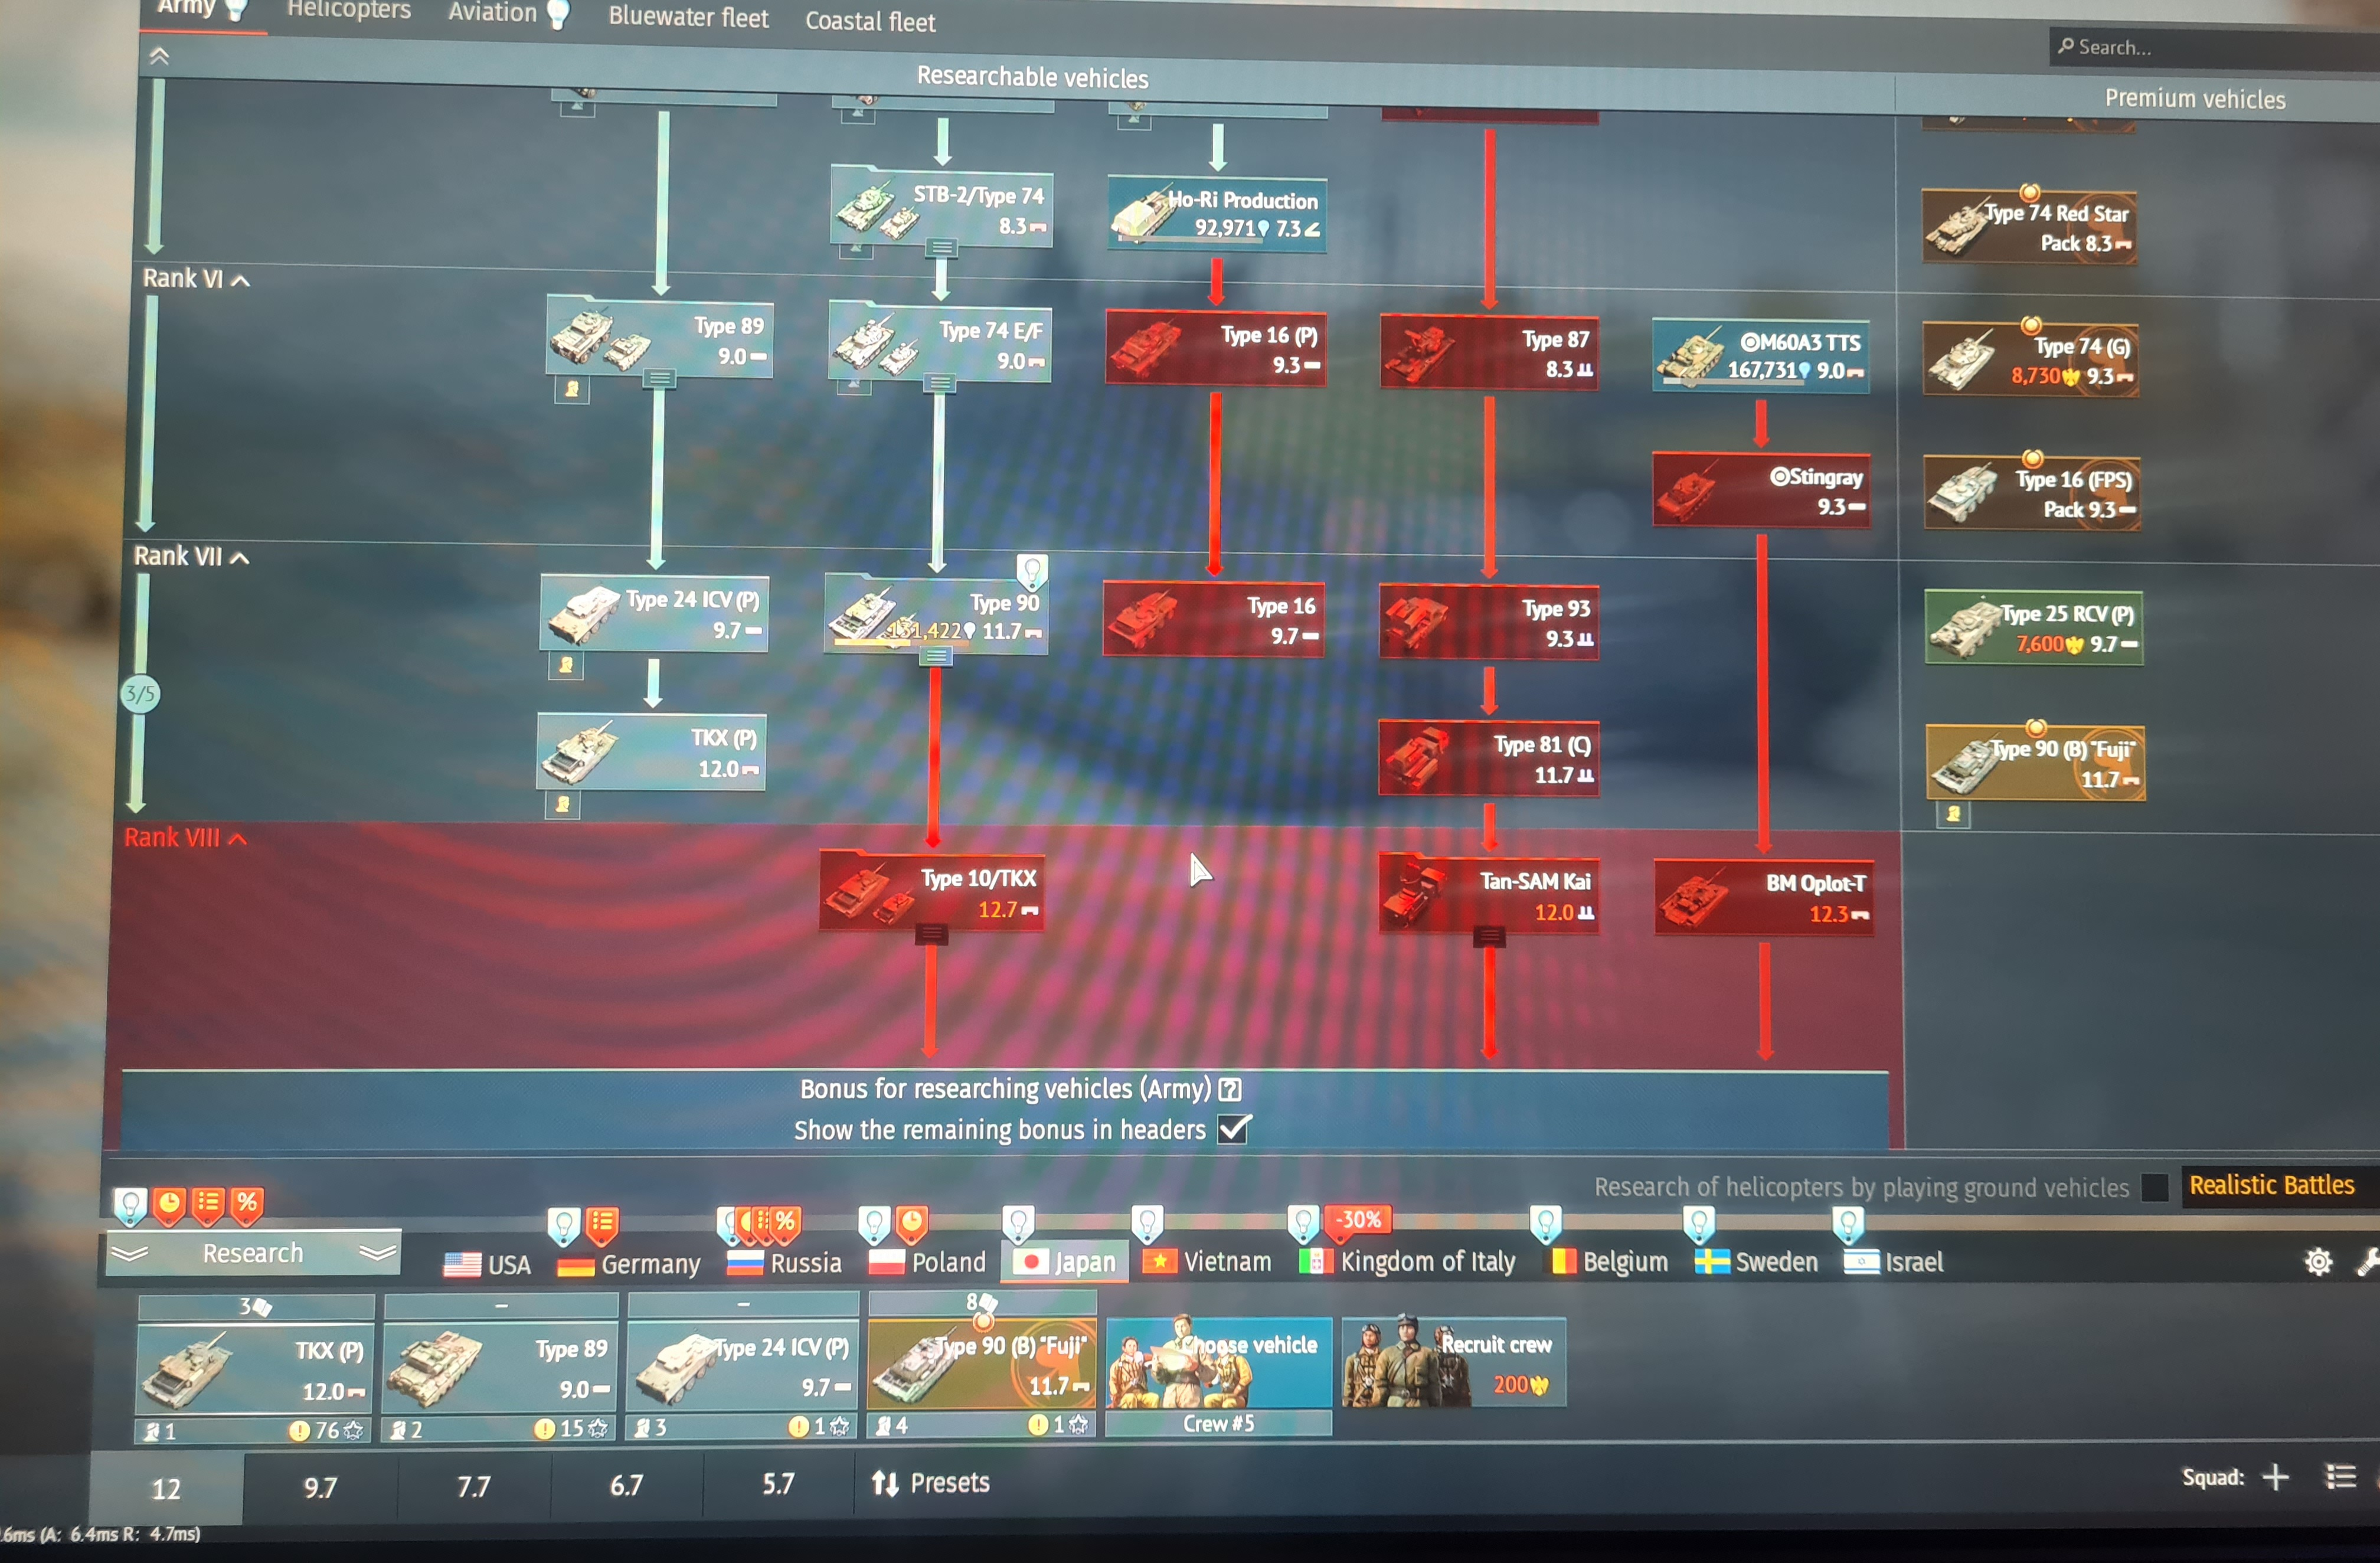
Task: Click the lightbulb bonus icon on Type 90
Action: point(1032,571)
